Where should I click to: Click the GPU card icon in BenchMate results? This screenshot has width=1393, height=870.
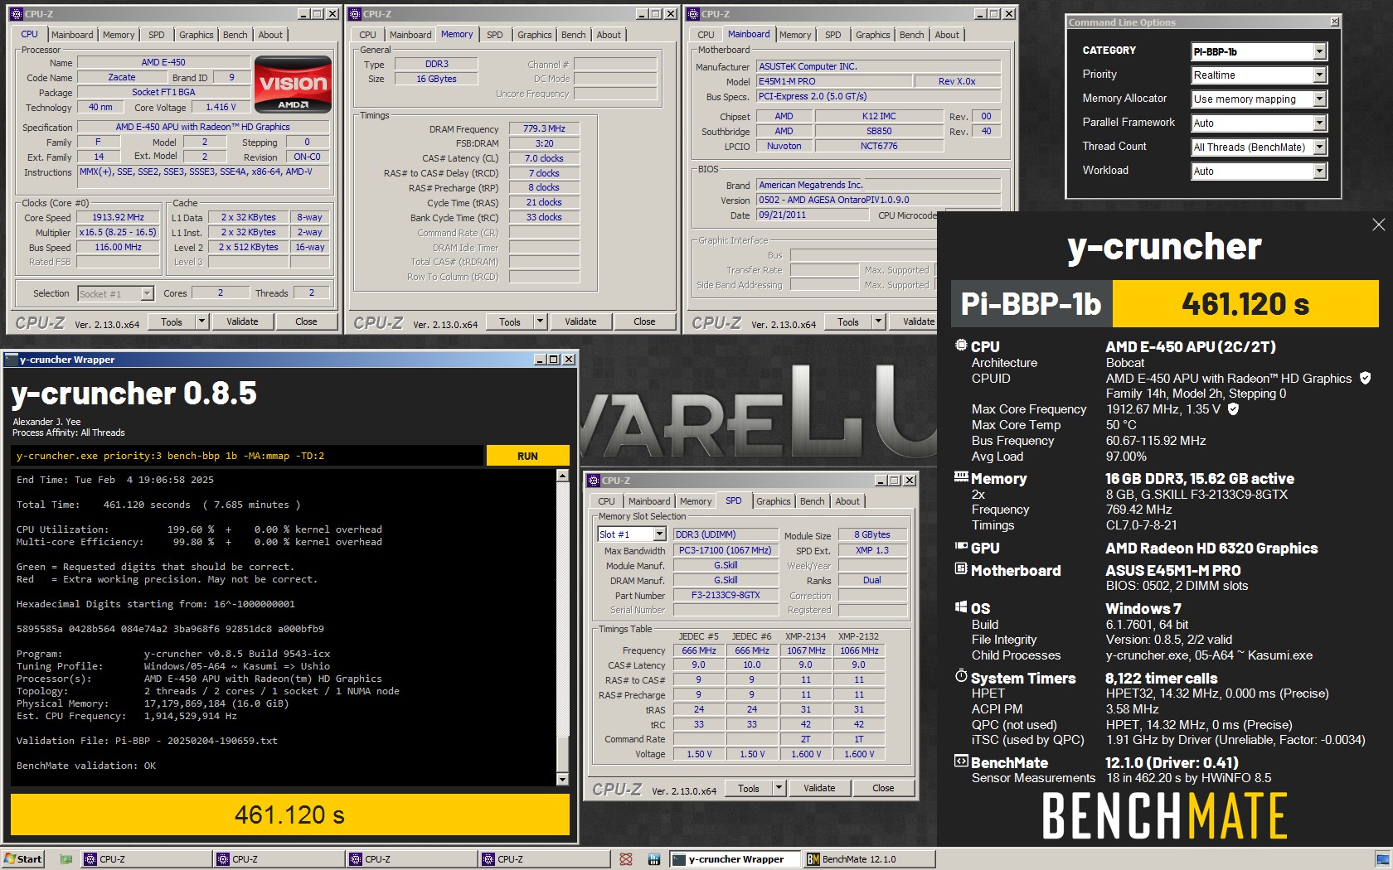pyautogui.click(x=961, y=547)
